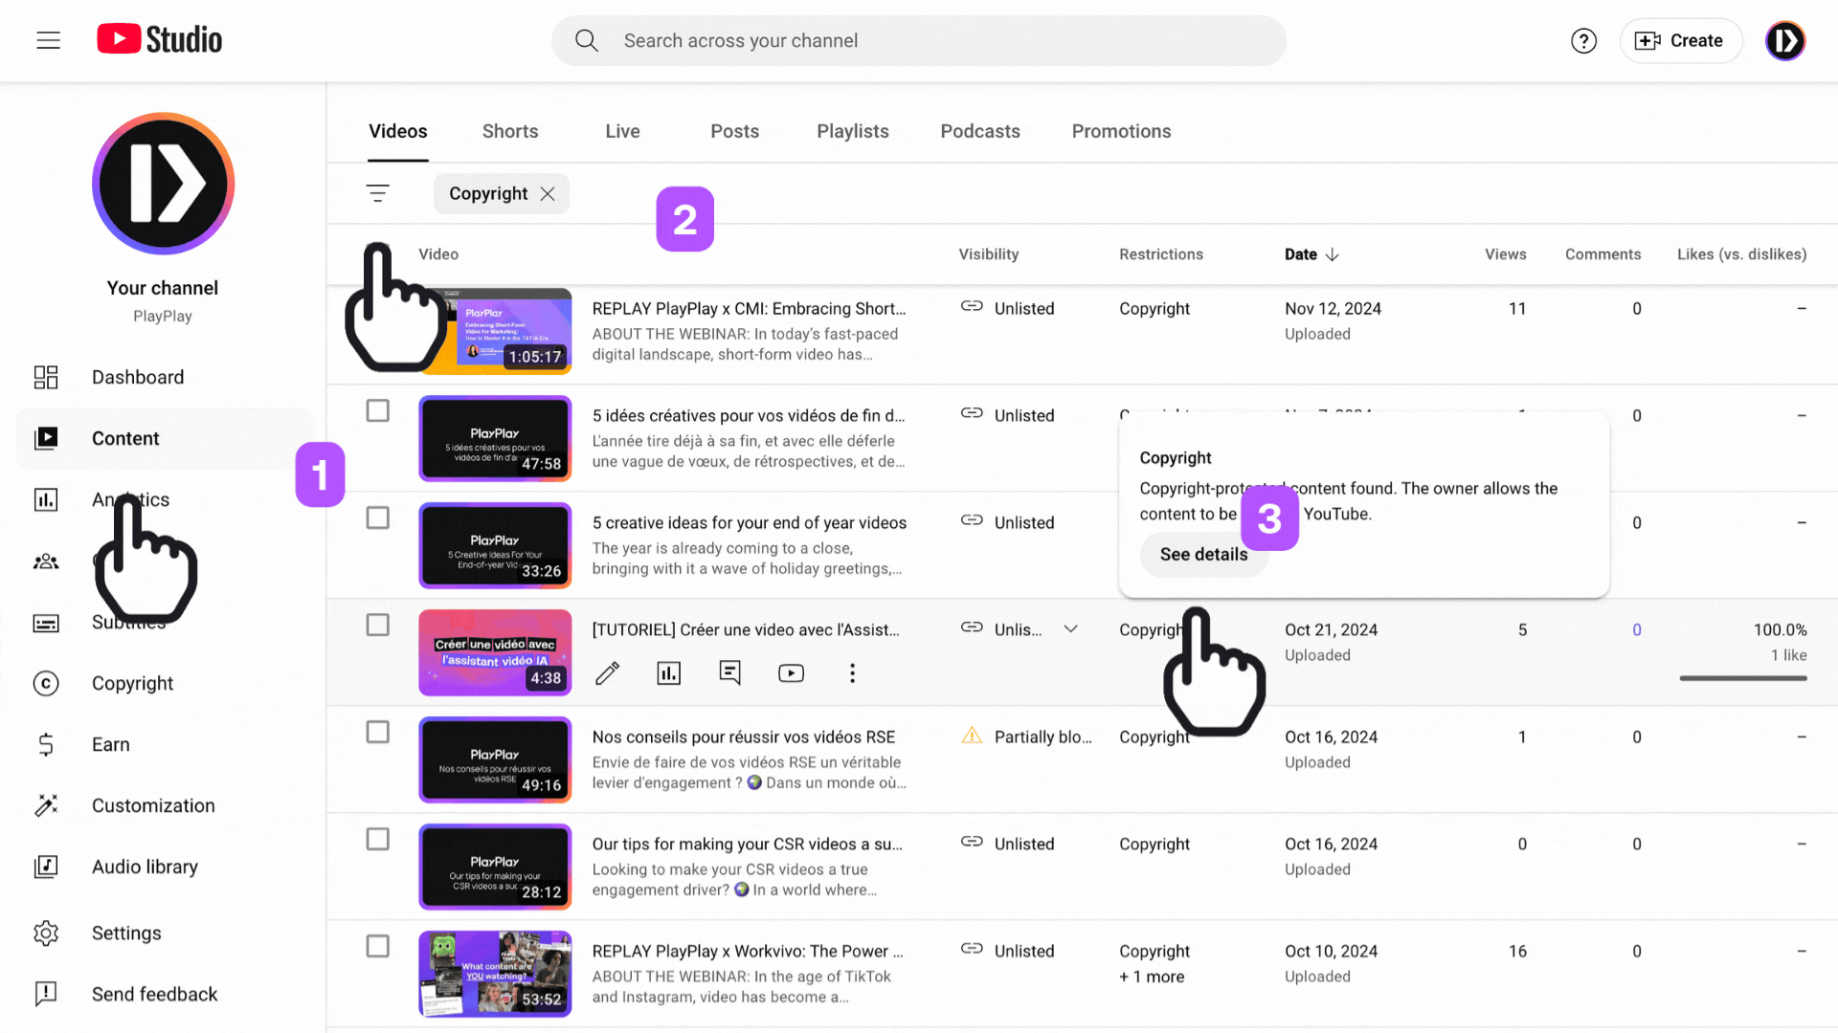Switch to the Videos tab

(398, 131)
